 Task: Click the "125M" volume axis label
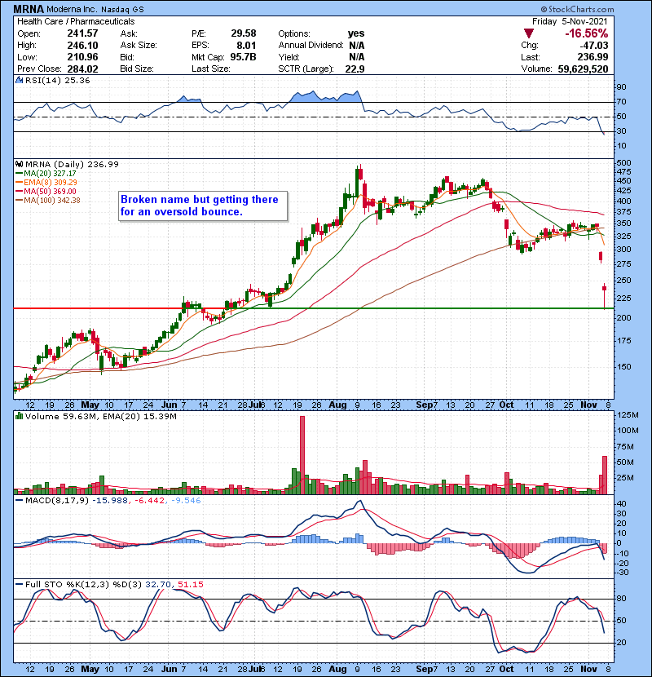[x=628, y=415]
